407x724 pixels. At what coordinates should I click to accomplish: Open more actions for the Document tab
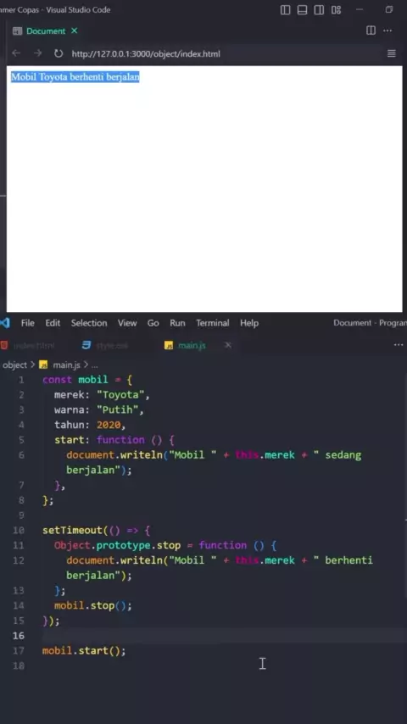[387, 31]
